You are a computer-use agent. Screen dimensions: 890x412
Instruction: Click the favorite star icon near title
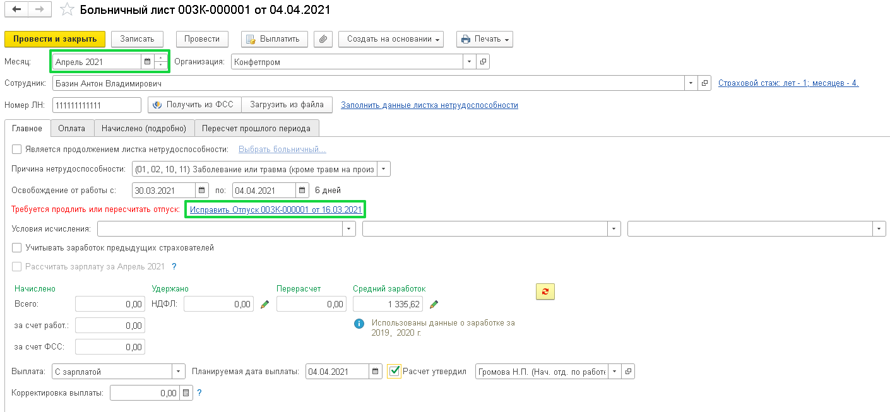67,10
